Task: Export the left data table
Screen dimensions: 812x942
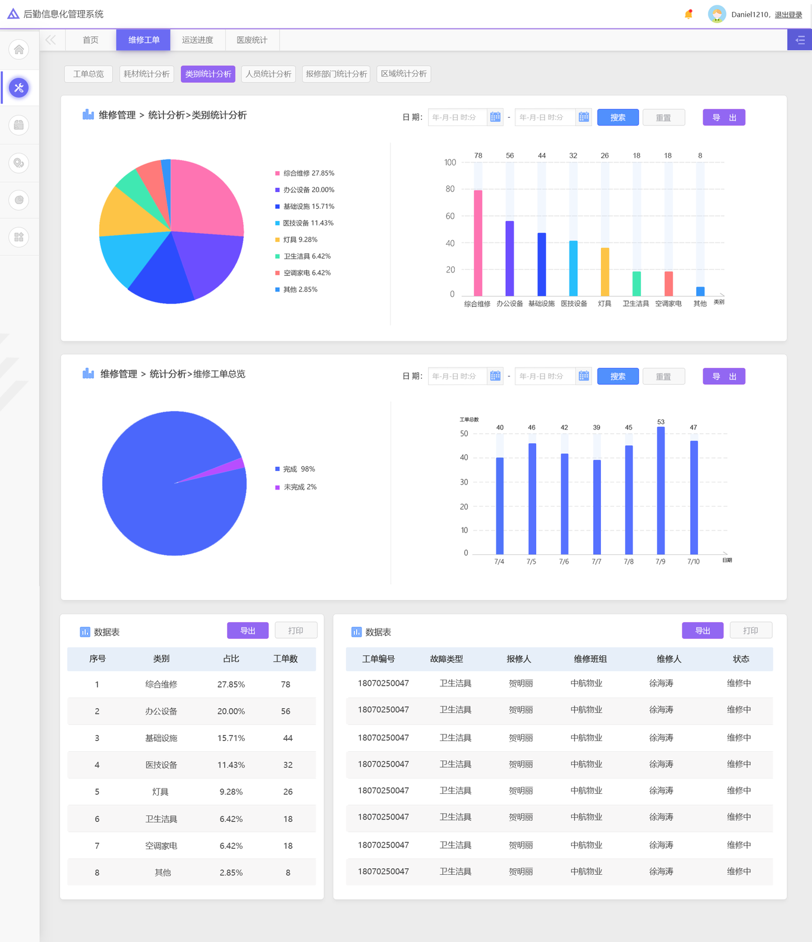Action: click(x=248, y=630)
